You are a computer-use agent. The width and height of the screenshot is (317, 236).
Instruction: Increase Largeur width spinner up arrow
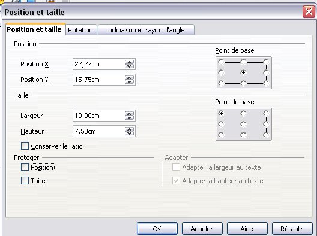[x=129, y=114]
